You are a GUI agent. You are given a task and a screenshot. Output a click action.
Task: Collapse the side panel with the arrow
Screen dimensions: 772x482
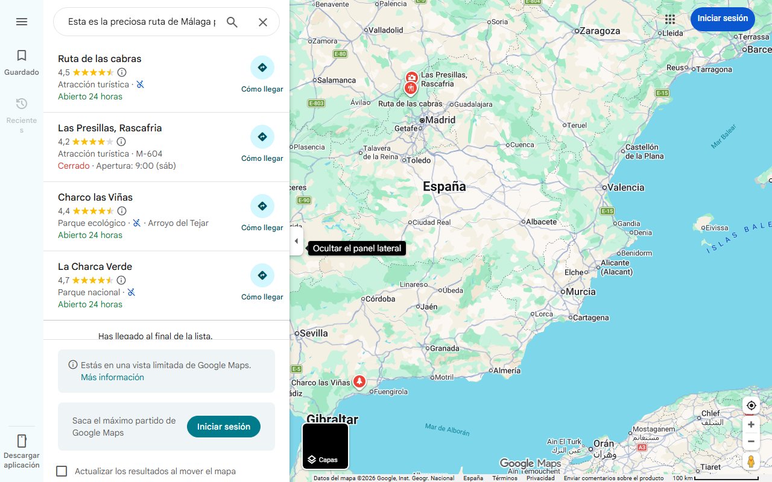[296, 240]
